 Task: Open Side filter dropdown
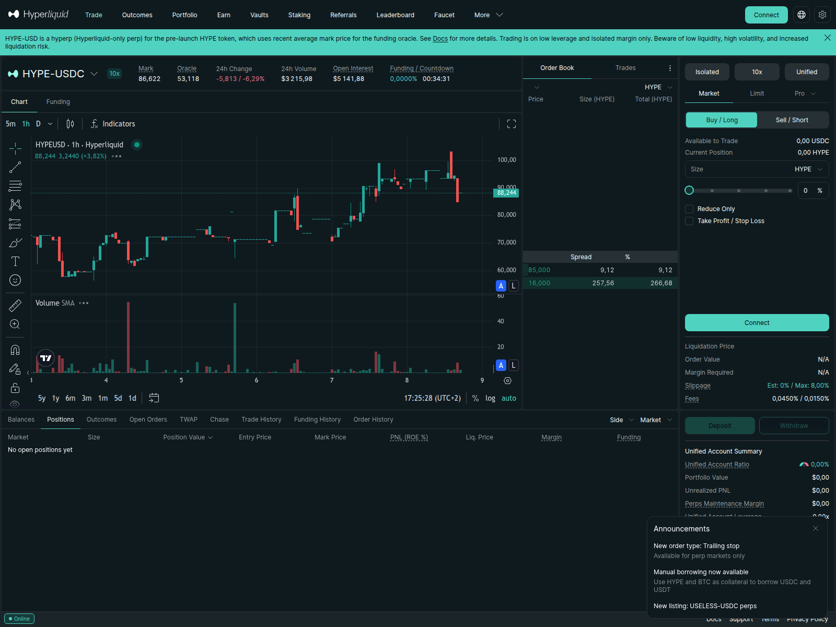(x=622, y=420)
